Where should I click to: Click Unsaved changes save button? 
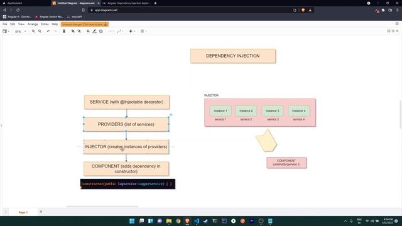pos(85,24)
